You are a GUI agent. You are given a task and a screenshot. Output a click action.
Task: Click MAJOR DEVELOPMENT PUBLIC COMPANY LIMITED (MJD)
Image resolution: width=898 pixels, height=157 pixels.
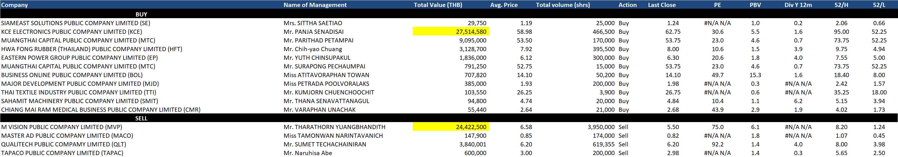[x=80, y=84]
